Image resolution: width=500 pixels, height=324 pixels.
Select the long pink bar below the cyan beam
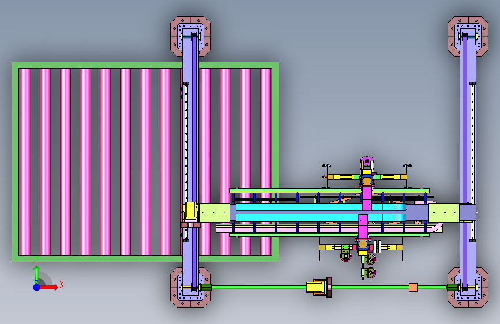point(329,229)
